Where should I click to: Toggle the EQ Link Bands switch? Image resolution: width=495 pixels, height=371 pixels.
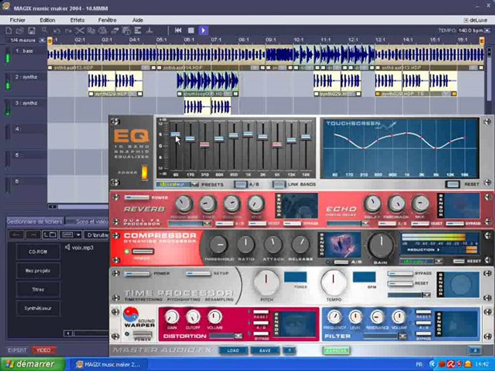click(279, 184)
